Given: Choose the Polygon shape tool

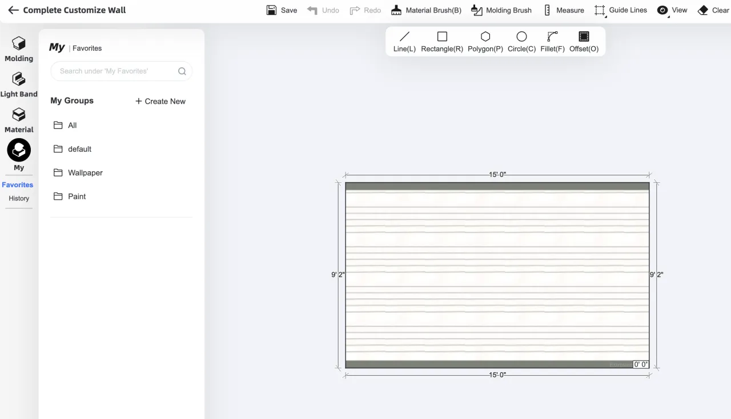Looking at the screenshot, I should pyautogui.click(x=485, y=42).
